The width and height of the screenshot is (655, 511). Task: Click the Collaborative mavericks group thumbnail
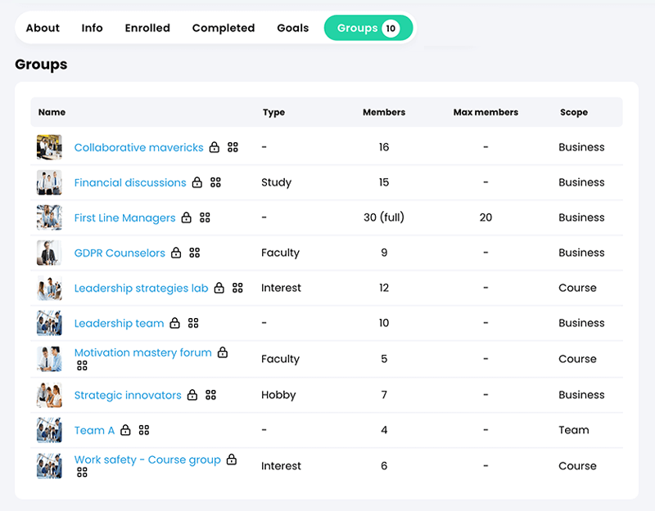pos(49,147)
